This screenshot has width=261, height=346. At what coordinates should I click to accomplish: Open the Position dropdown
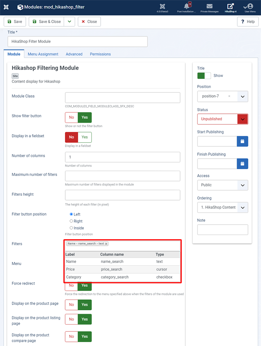(x=243, y=96)
